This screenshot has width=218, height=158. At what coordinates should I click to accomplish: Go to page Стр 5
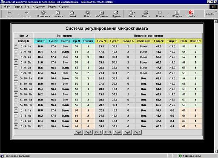pyautogui.click(x=108, y=132)
